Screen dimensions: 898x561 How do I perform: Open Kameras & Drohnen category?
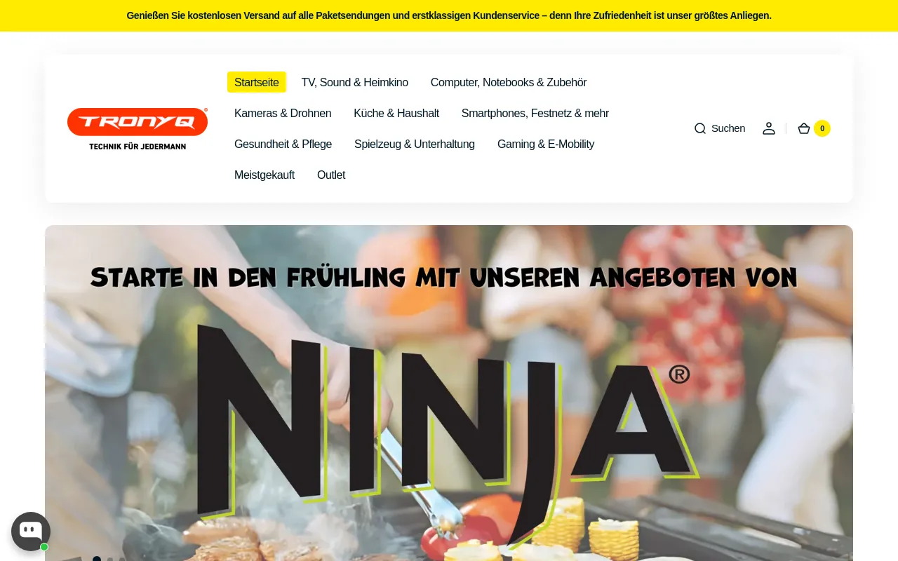(283, 113)
